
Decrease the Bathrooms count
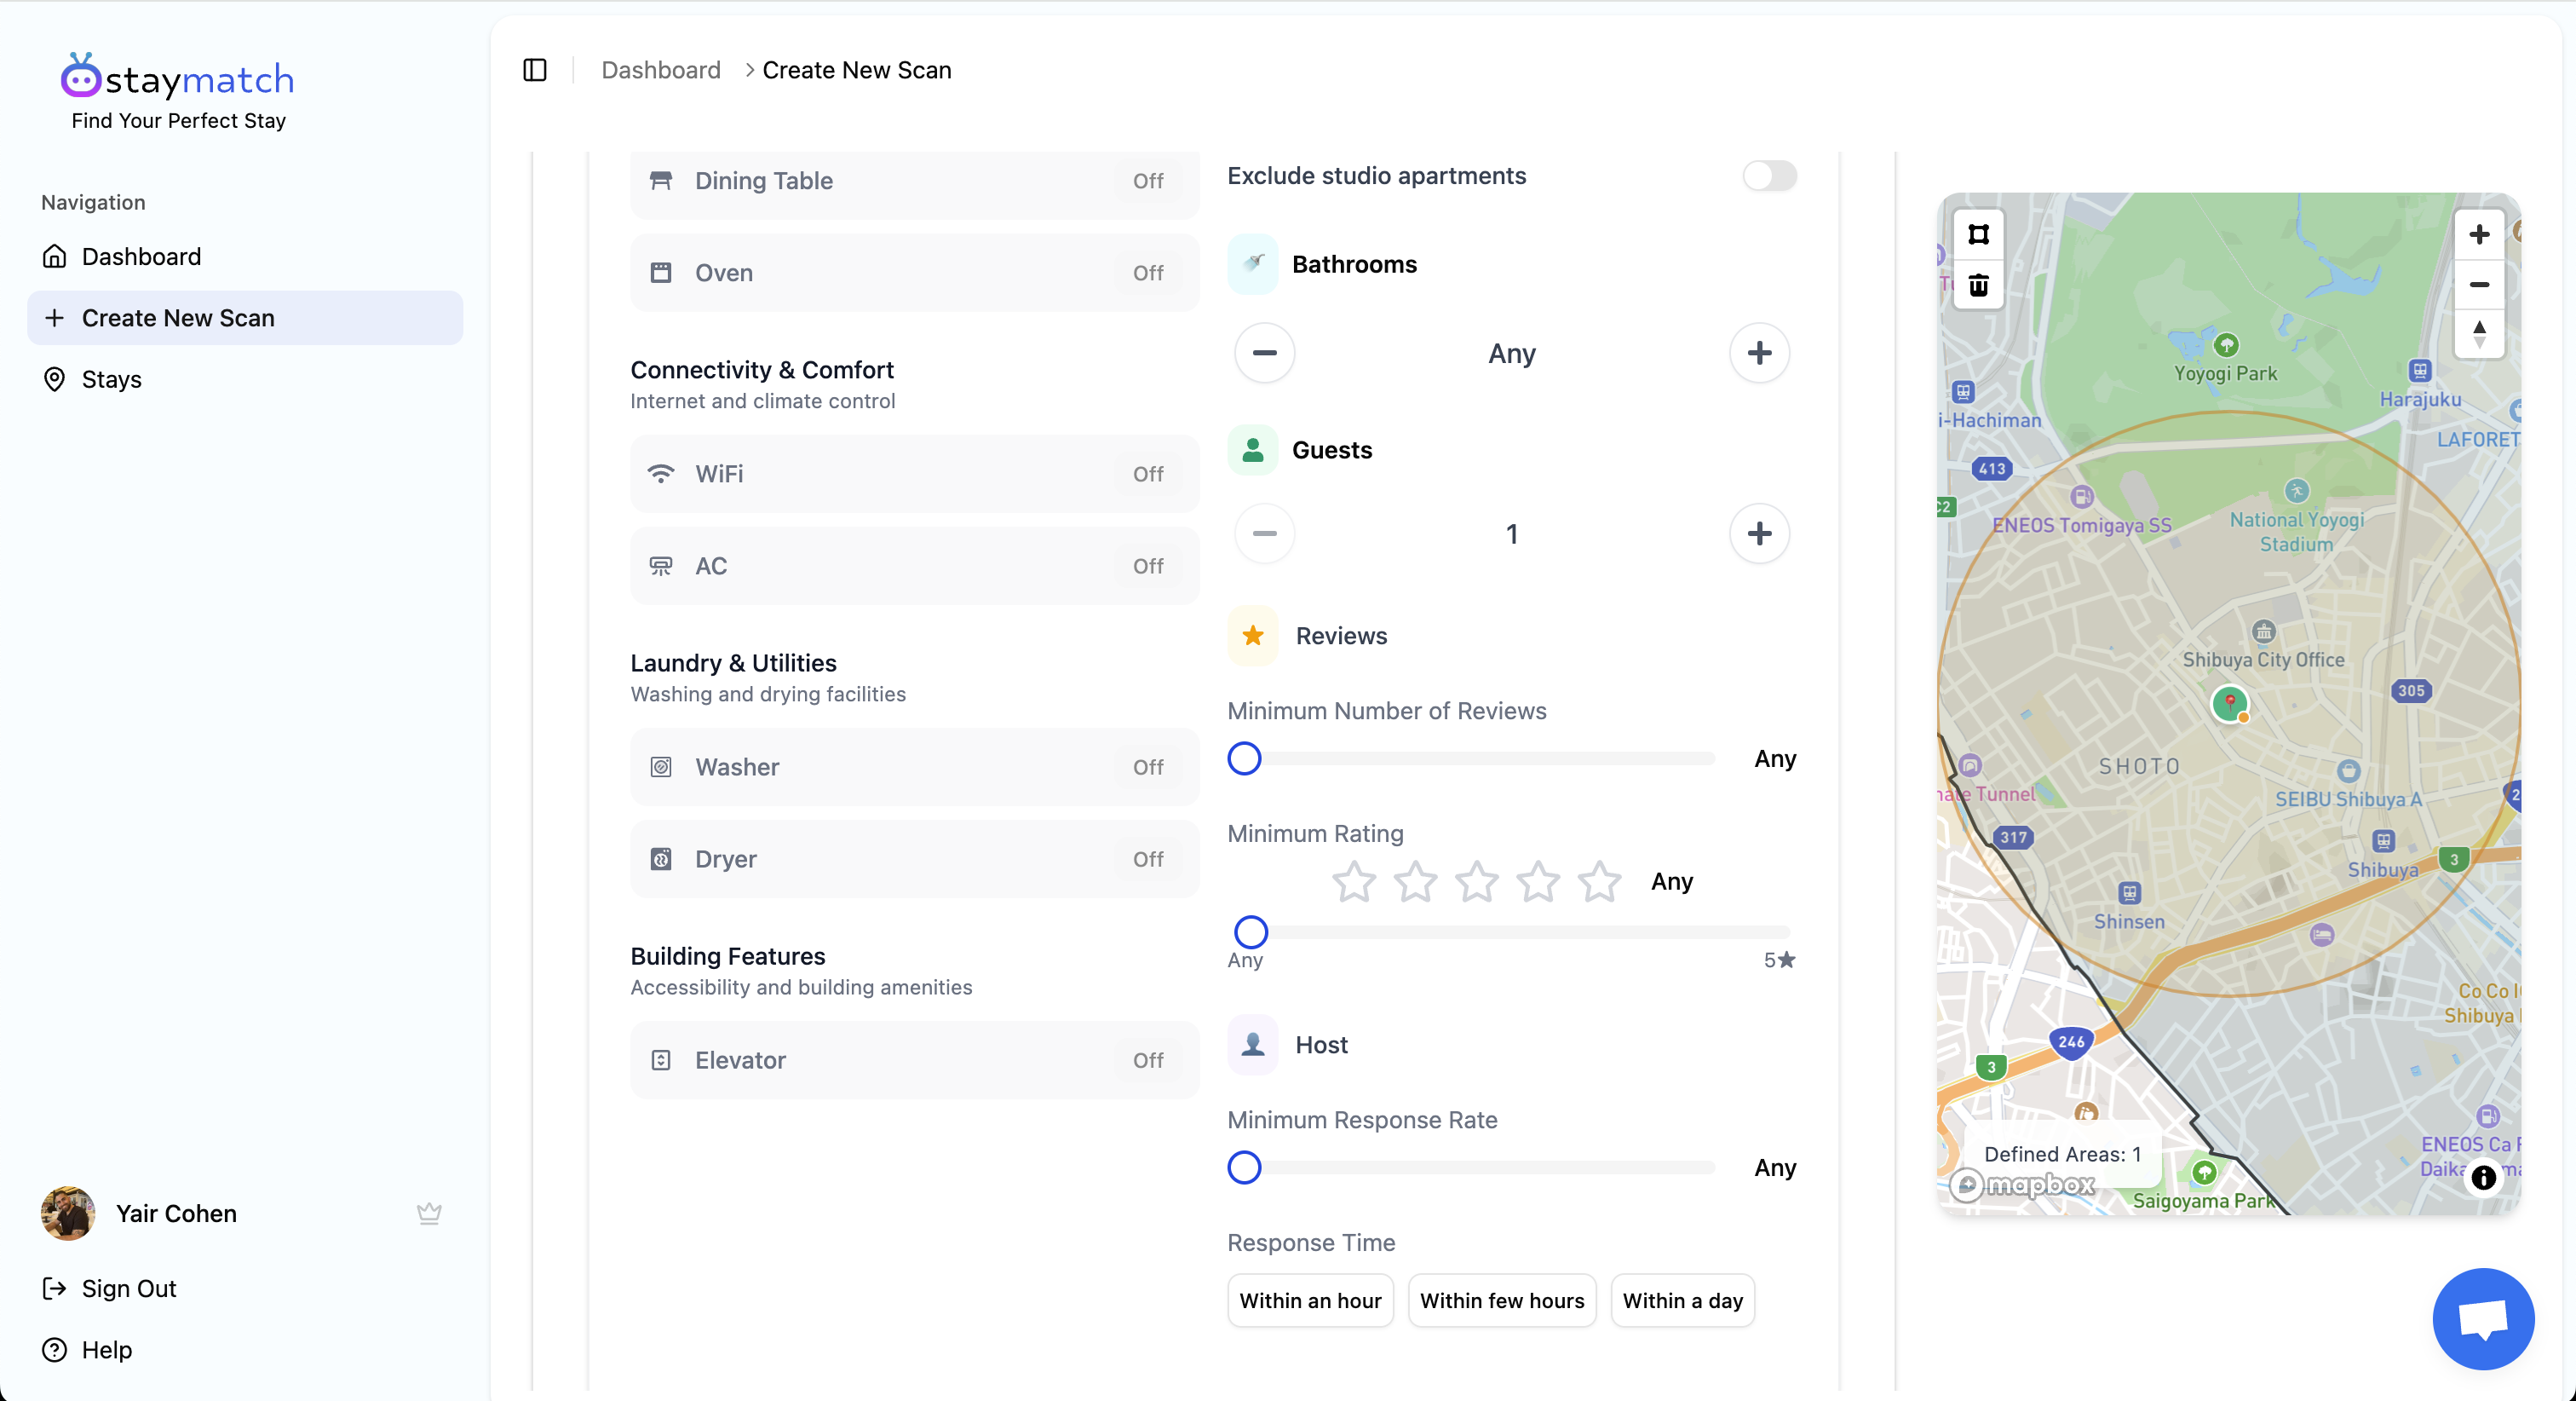[1264, 352]
